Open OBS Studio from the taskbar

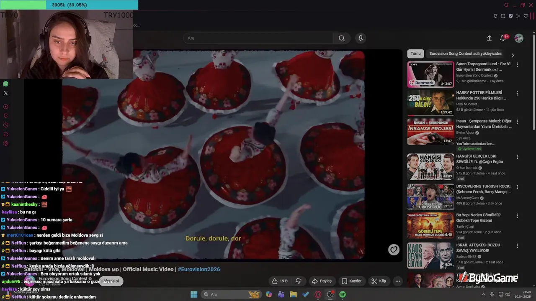pos(330,294)
